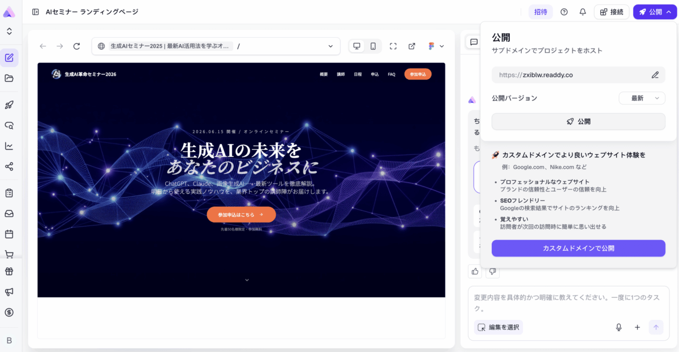Go back with the preview back arrow

(43, 46)
